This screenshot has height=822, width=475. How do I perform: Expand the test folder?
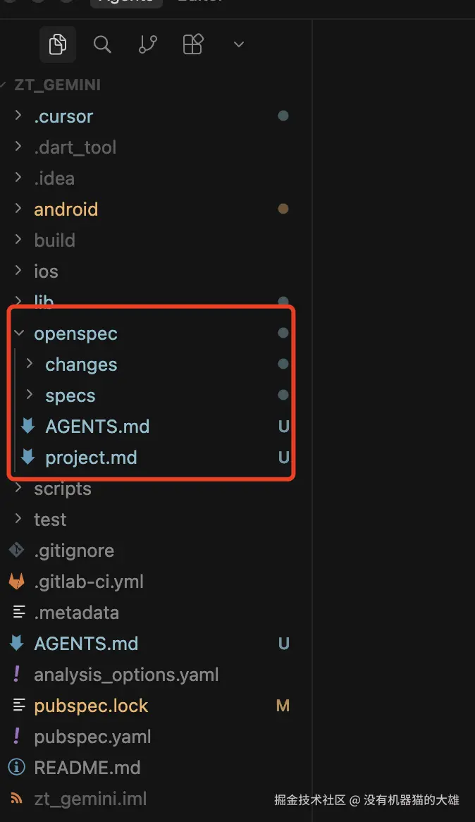18,519
